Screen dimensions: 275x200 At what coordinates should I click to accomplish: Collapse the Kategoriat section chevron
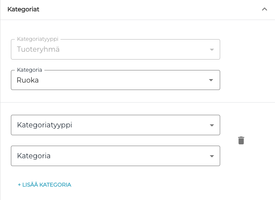pos(264,9)
